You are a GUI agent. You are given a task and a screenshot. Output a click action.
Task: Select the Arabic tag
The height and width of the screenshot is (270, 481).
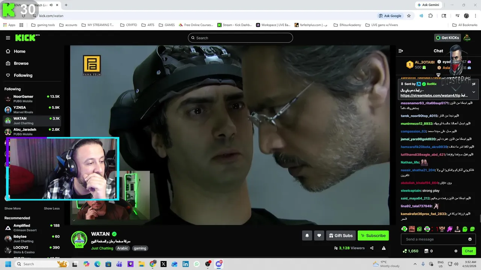tap(123, 248)
